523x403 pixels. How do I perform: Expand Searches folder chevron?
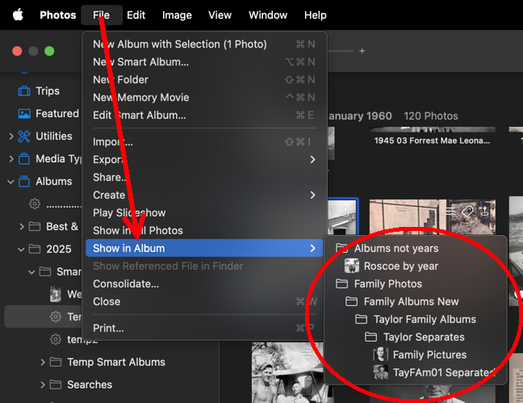pos(42,385)
